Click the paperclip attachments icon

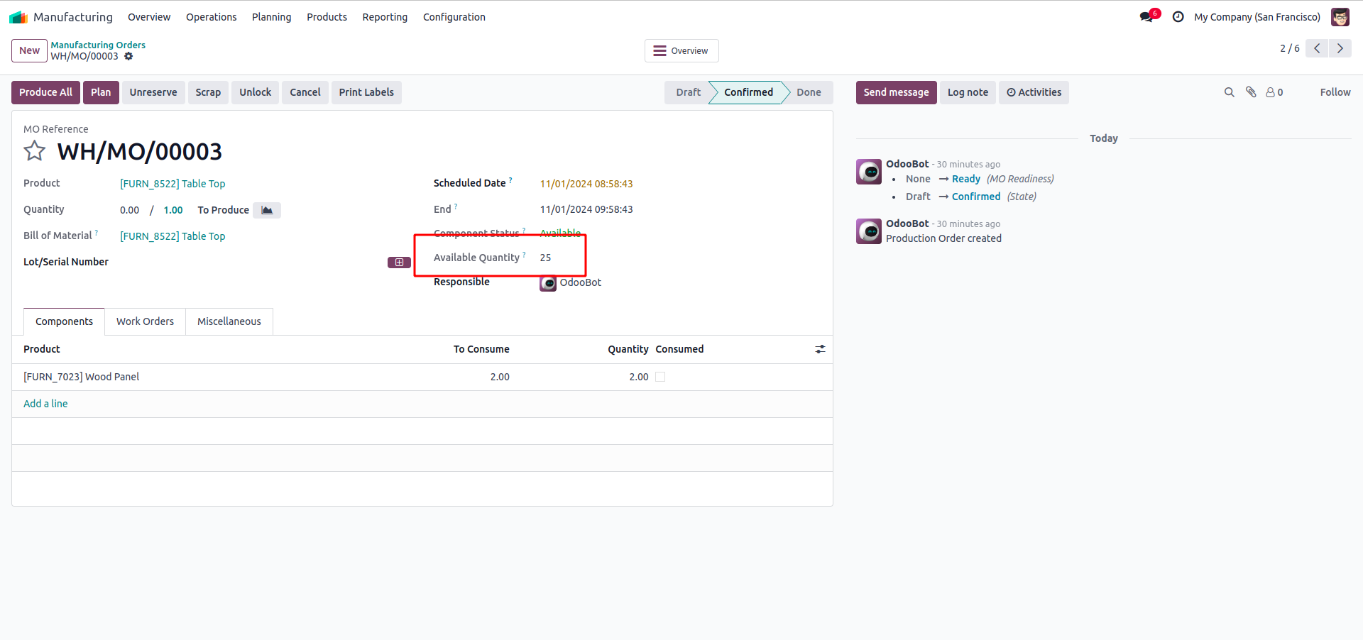click(x=1251, y=92)
